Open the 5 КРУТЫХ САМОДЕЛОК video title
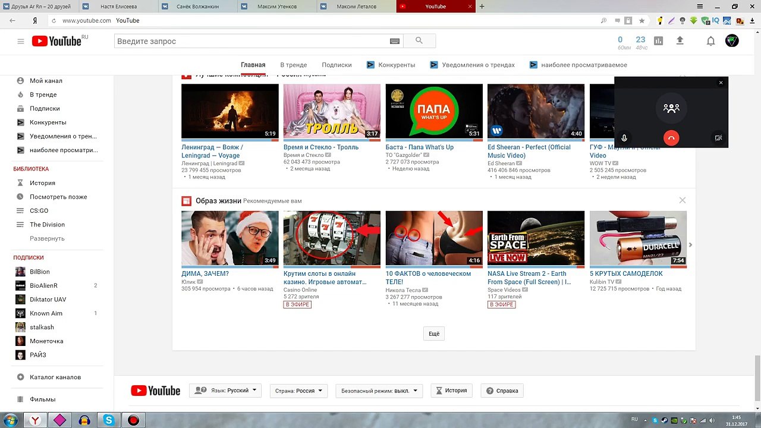The image size is (761, 428). click(626, 274)
